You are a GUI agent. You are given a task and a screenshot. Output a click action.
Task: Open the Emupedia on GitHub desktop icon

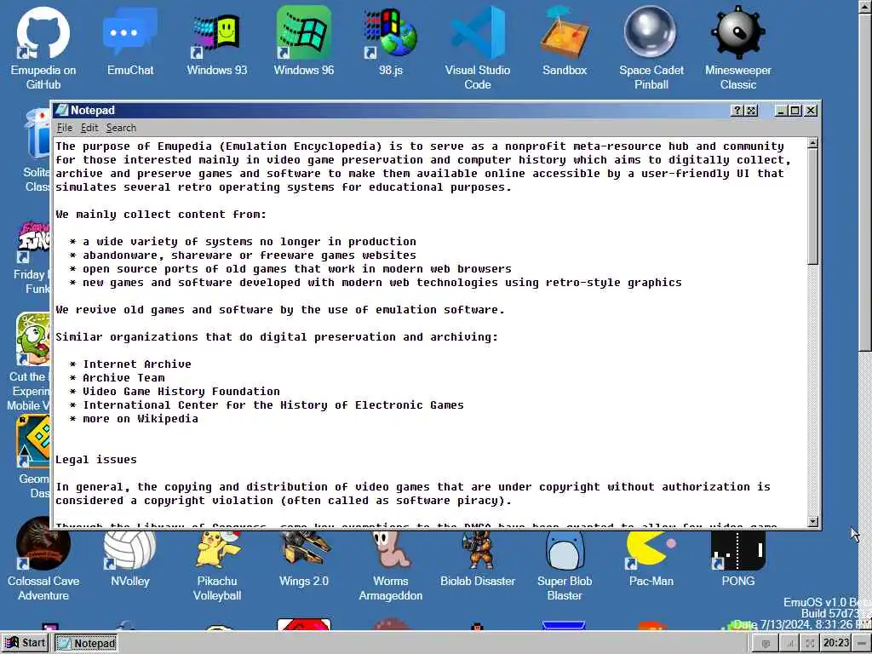(x=43, y=48)
